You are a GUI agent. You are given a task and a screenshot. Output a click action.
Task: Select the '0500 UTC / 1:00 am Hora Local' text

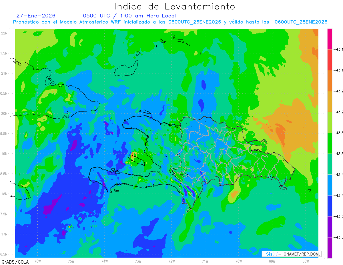(x=129, y=16)
